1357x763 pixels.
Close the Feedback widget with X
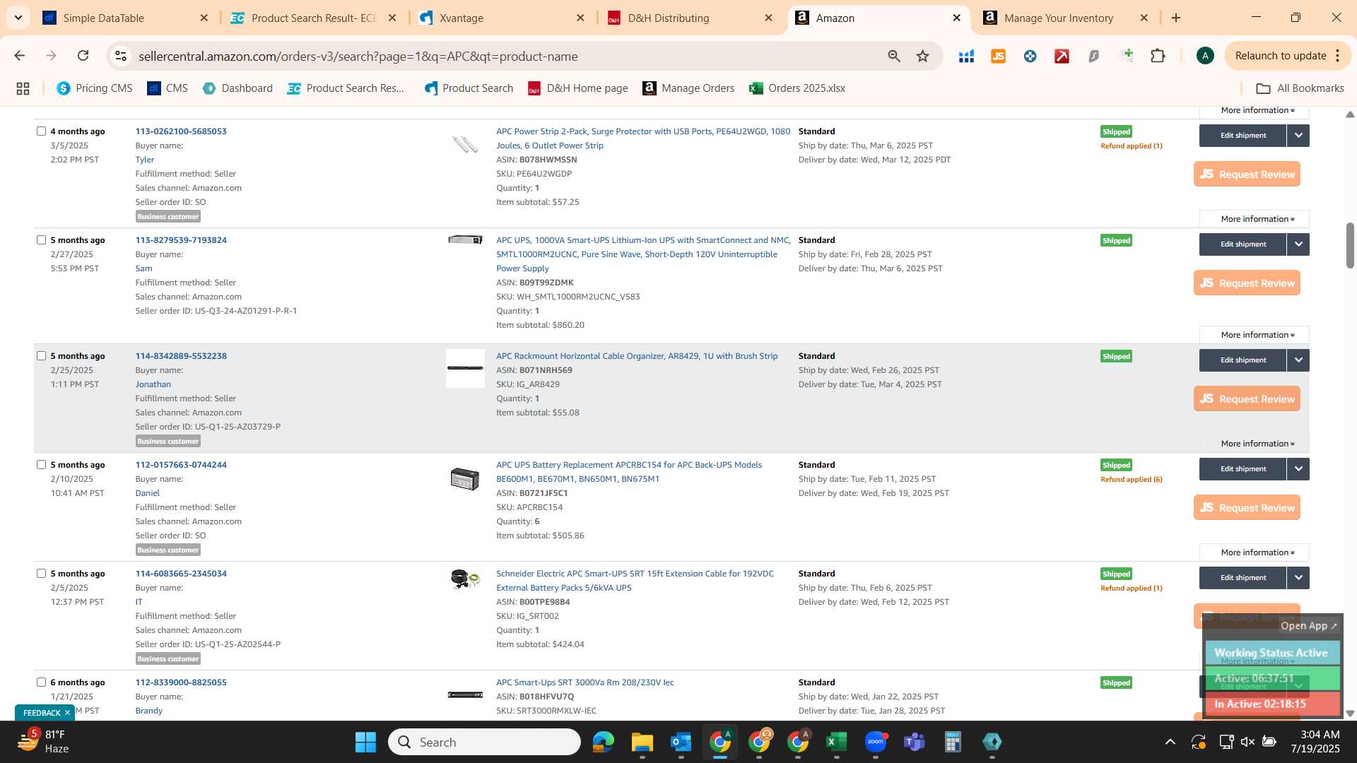point(67,713)
